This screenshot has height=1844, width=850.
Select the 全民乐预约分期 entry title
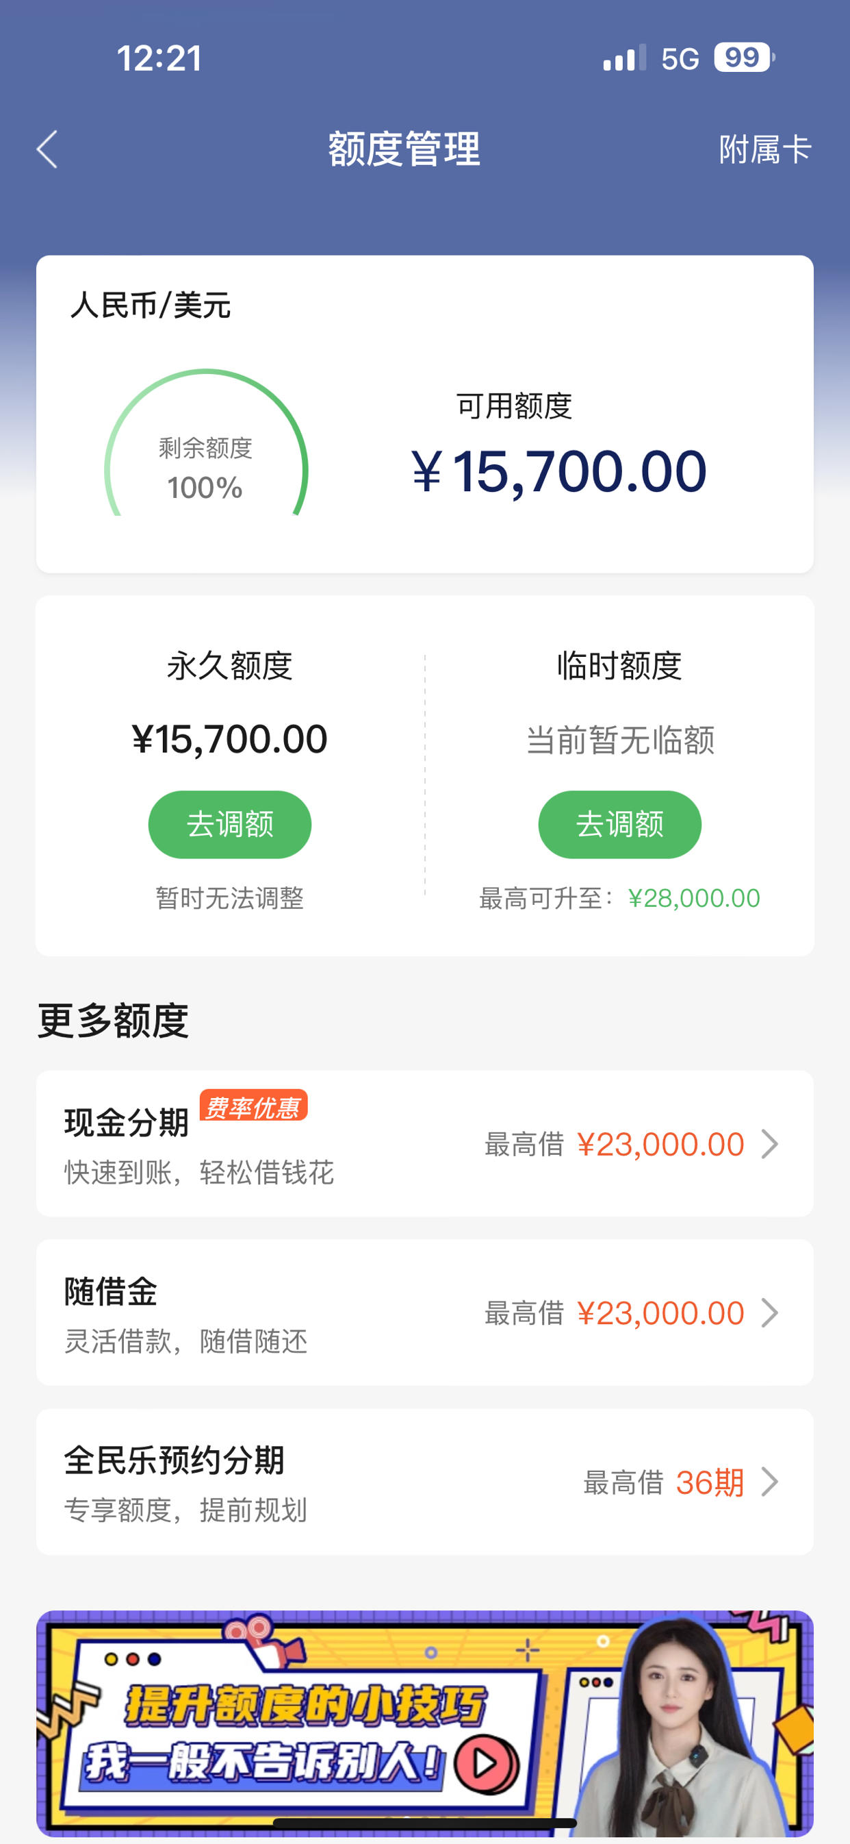coord(175,1460)
